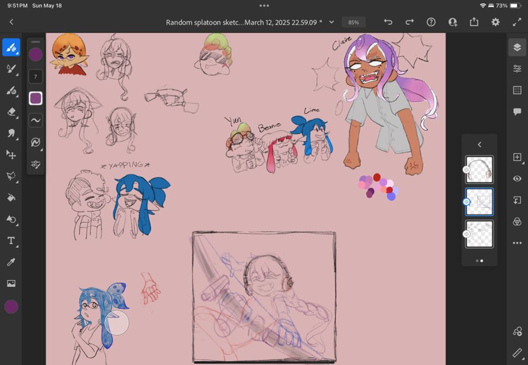Open the Place Image tool
The width and height of the screenshot is (528, 365).
click(x=11, y=284)
